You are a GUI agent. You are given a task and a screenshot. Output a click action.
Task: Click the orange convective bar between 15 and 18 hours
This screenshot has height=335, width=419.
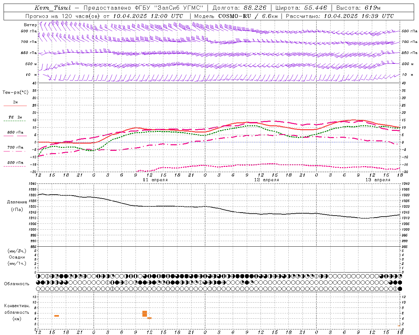(57, 316)
